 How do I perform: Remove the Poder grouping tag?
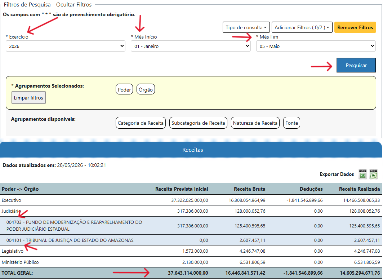(x=124, y=89)
